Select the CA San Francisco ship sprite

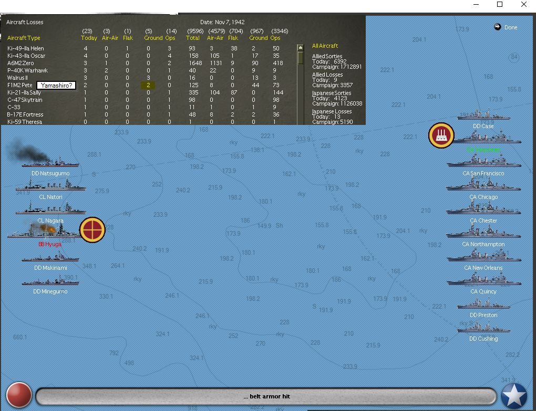pyautogui.click(x=483, y=161)
